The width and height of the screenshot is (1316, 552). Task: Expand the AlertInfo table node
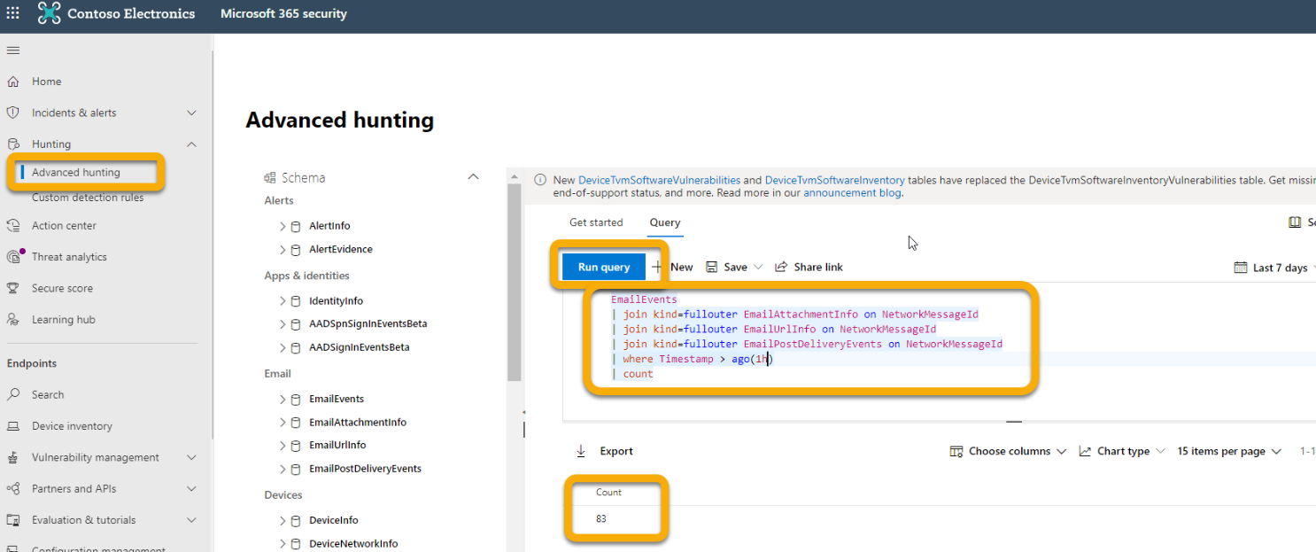283,226
